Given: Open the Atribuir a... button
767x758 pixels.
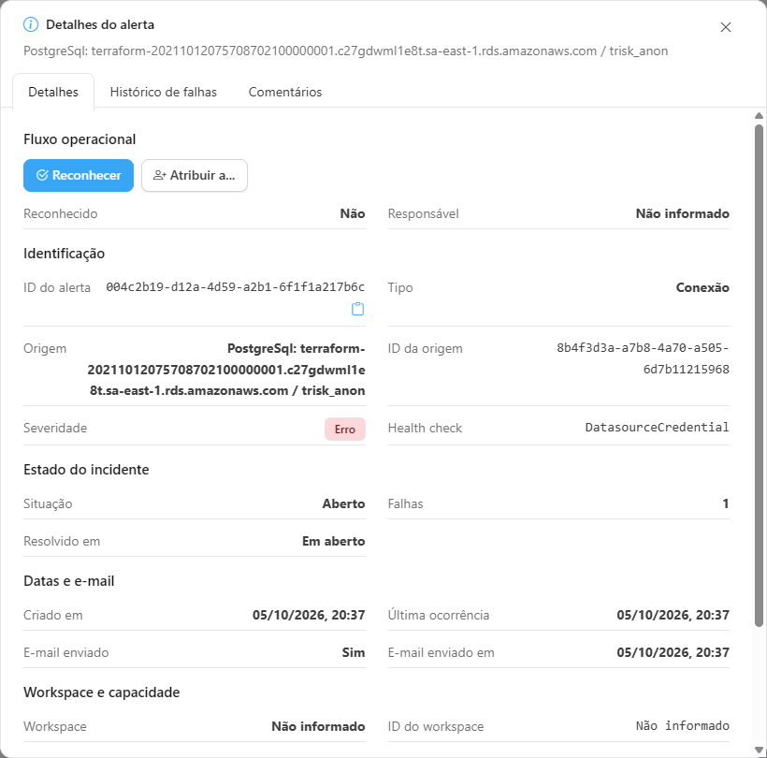Looking at the screenshot, I should click(195, 175).
